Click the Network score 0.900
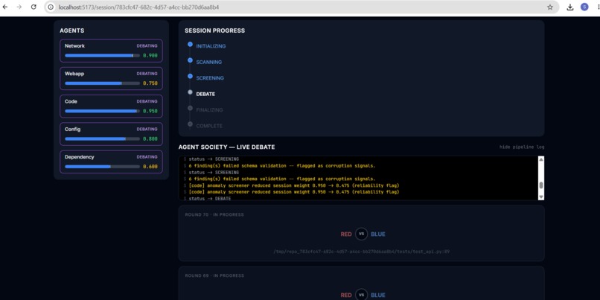This screenshot has height=300, width=600. tap(150, 56)
